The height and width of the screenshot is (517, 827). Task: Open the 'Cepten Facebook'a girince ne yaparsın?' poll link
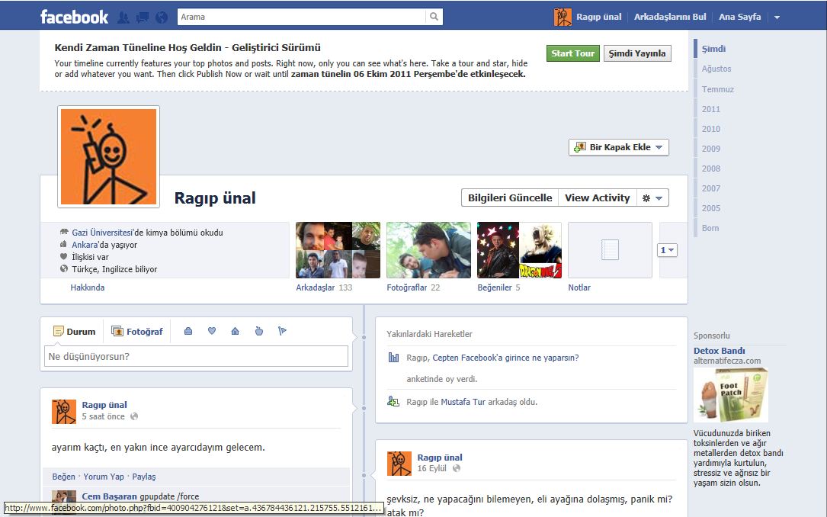(505, 357)
